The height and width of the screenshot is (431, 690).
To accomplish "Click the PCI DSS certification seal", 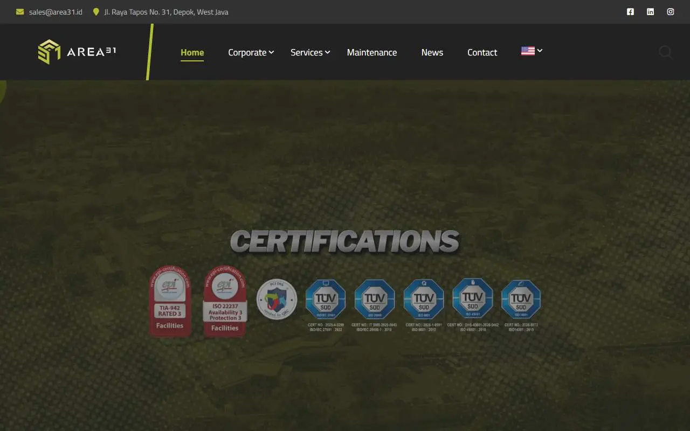I will [277, 299].
